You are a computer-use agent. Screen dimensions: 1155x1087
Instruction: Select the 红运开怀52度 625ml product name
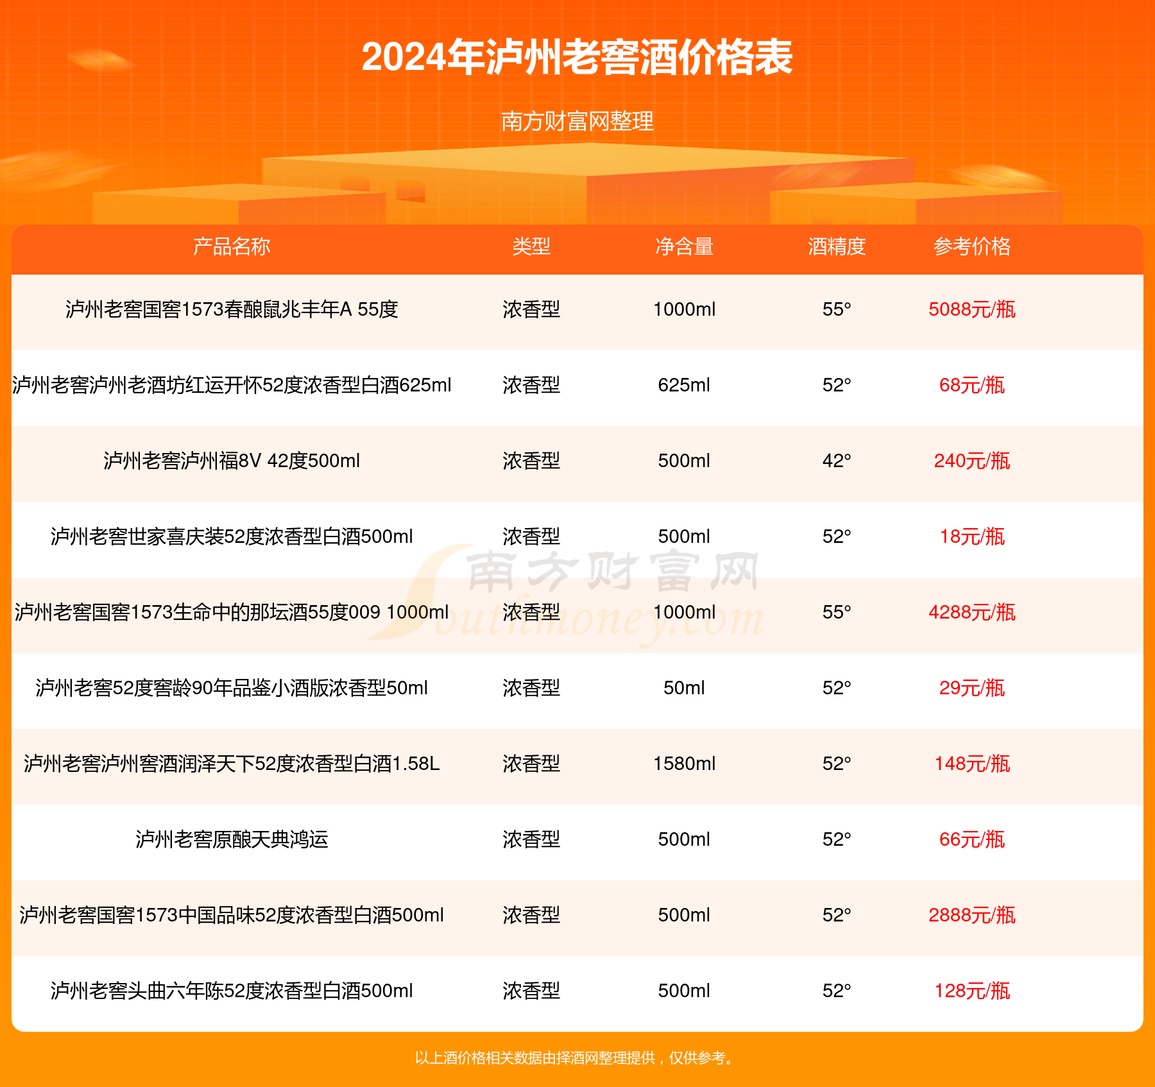[232, 385]
